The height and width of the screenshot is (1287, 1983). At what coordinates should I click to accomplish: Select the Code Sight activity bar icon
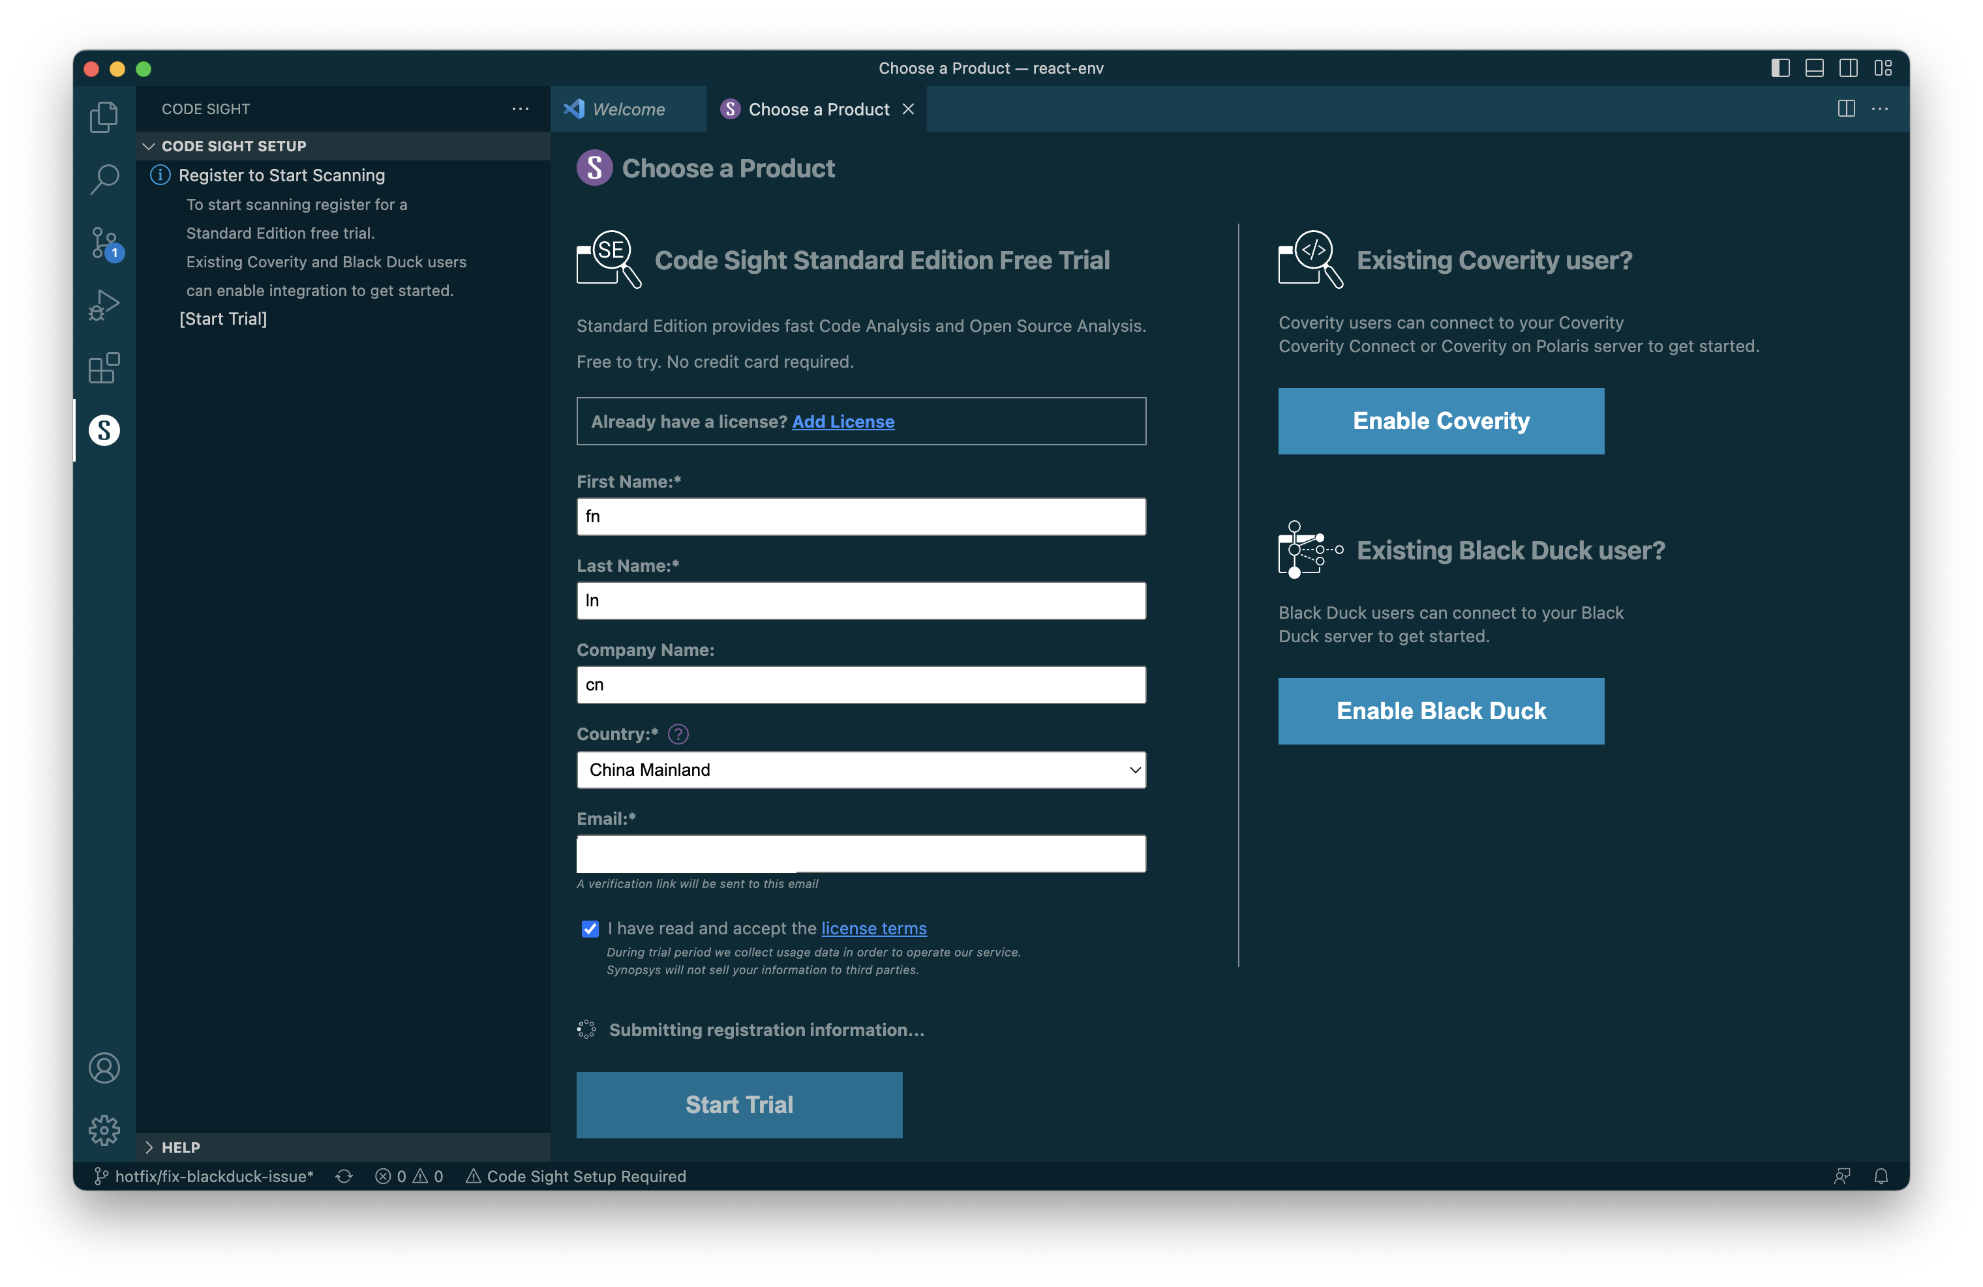click(x=104, y=430)
